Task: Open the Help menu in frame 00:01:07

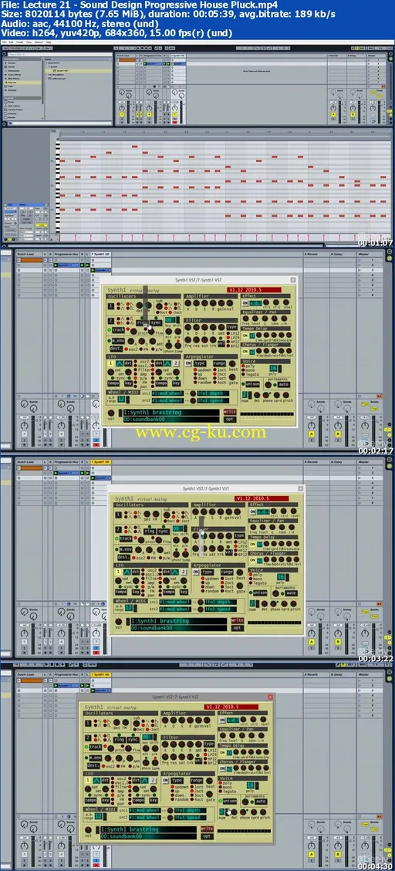Action: [49, 42]
